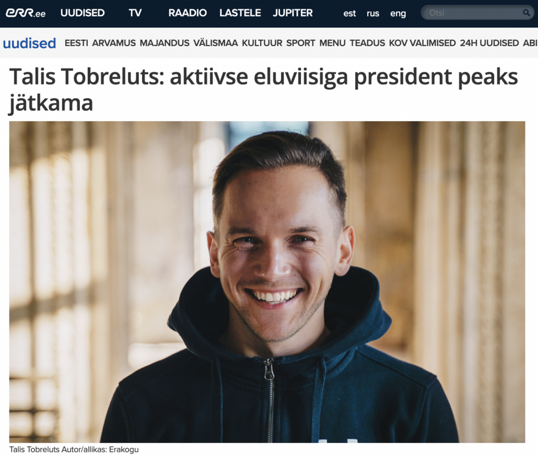Open the RAADIO section

[188, 13]
